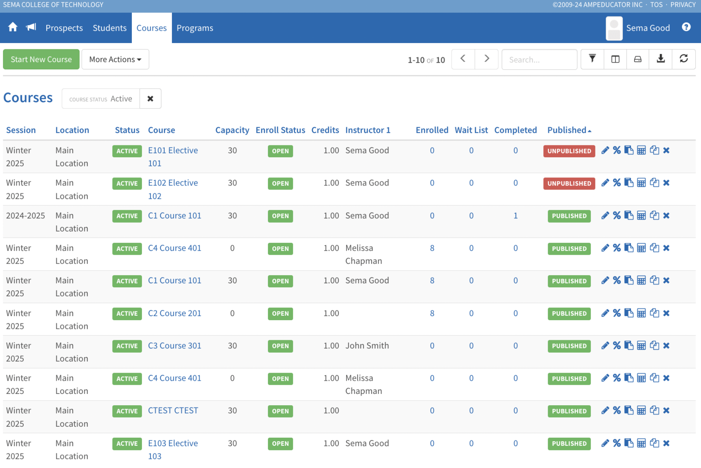This screenshot has width=701, height=468.
Task: Refresh the courses list
Action: pos(683,59)
